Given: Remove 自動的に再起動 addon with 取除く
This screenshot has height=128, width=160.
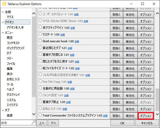Looking at the screenshot, I should pos(116,89).
